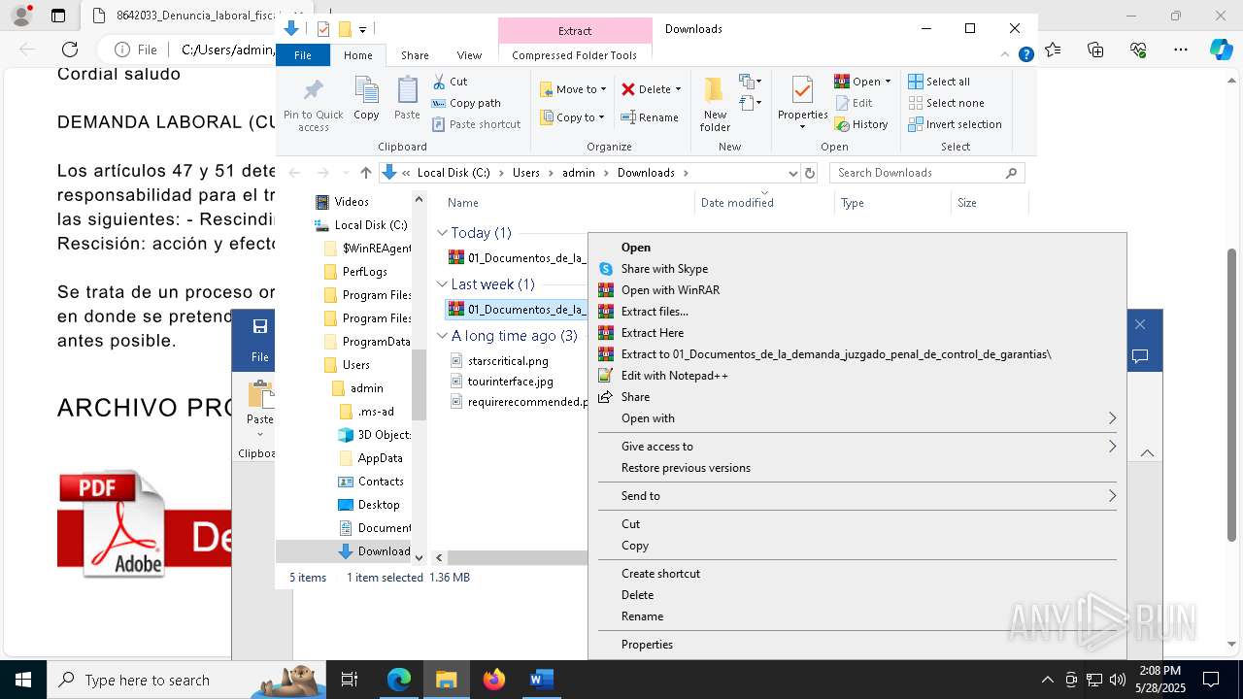Click the Cut icon in the Explorer ribbon

coord(439,82)
